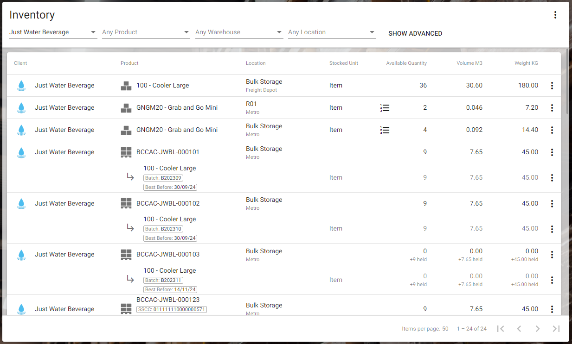572x344 pixels.
Task: Click the pallet icon beside BCCAC-JWBL-000101
Action: [126, 152]
